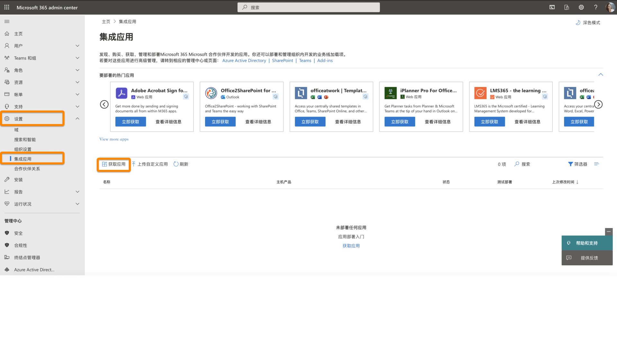
Task: Open the user profile avatar
Action: coord(610,7)
